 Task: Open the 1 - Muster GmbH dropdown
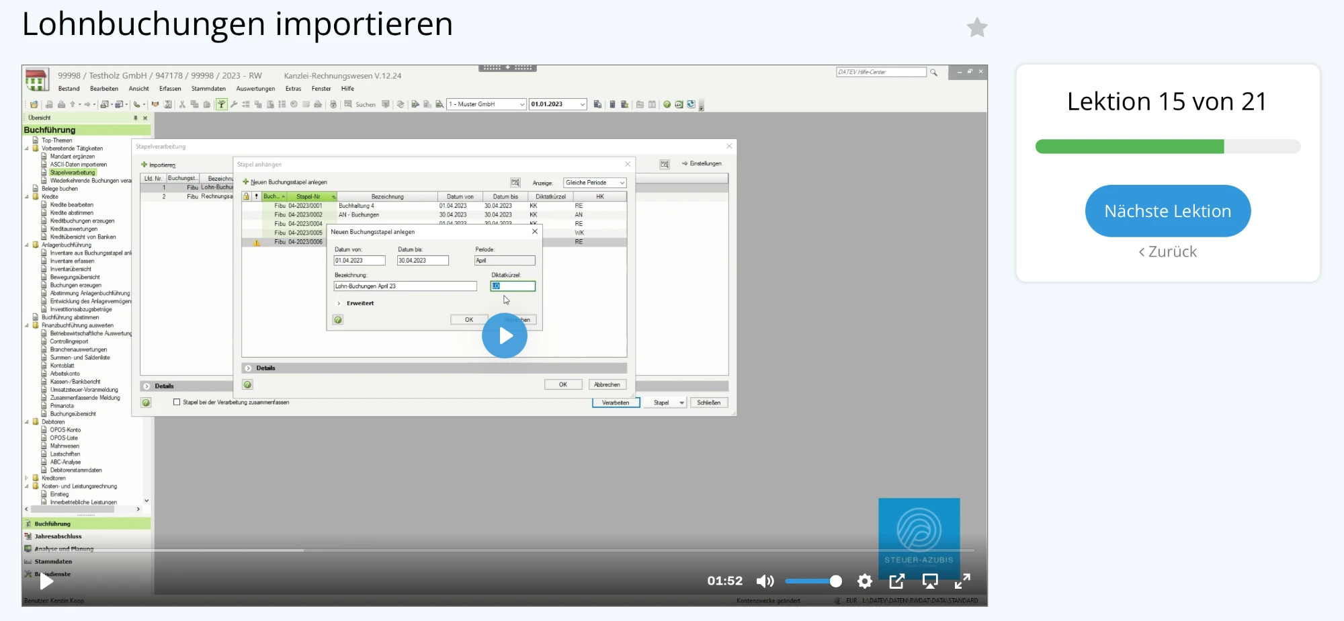point(487,104)
